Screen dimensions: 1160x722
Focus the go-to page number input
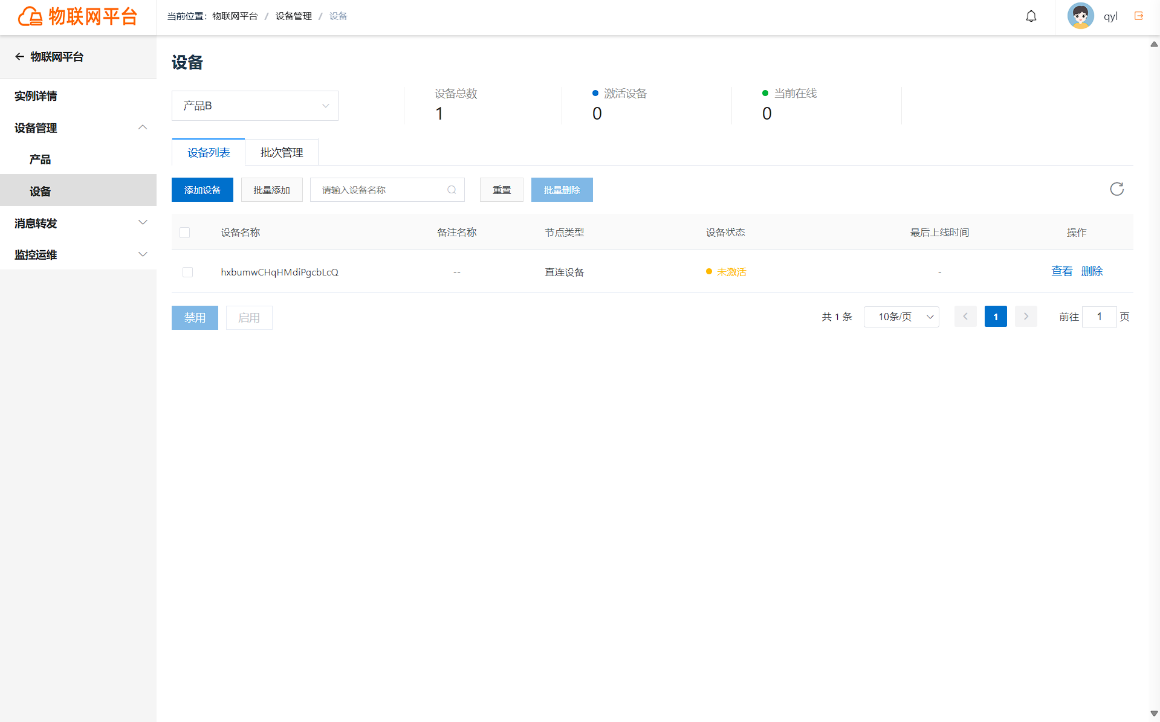[1099, 317]
